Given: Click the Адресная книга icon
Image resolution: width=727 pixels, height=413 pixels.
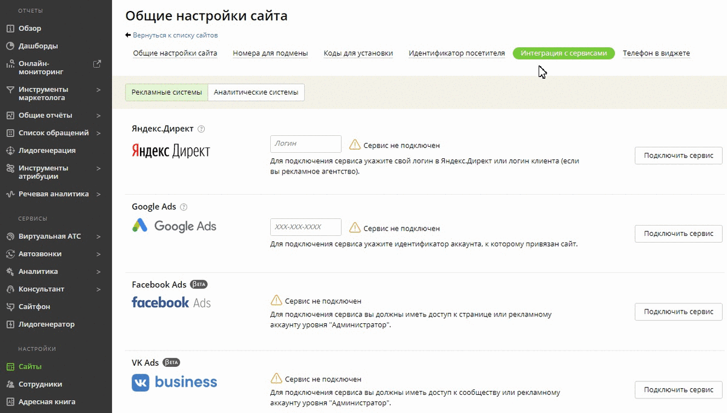Looking at the screenshot, I should pos(10,401).
